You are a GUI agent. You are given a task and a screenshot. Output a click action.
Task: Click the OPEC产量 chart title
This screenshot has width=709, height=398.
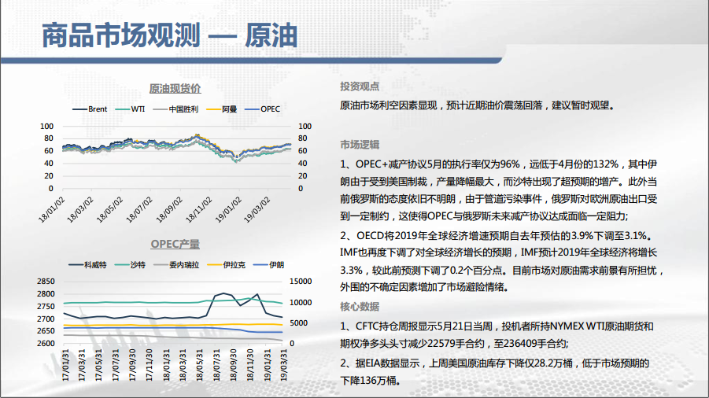[174, 244]
